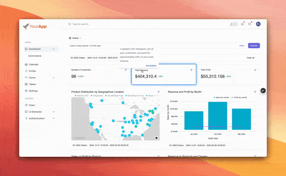Open Calendar in the sidebar
The height and width of the screenshot is (176, 286).
(34, 65)
